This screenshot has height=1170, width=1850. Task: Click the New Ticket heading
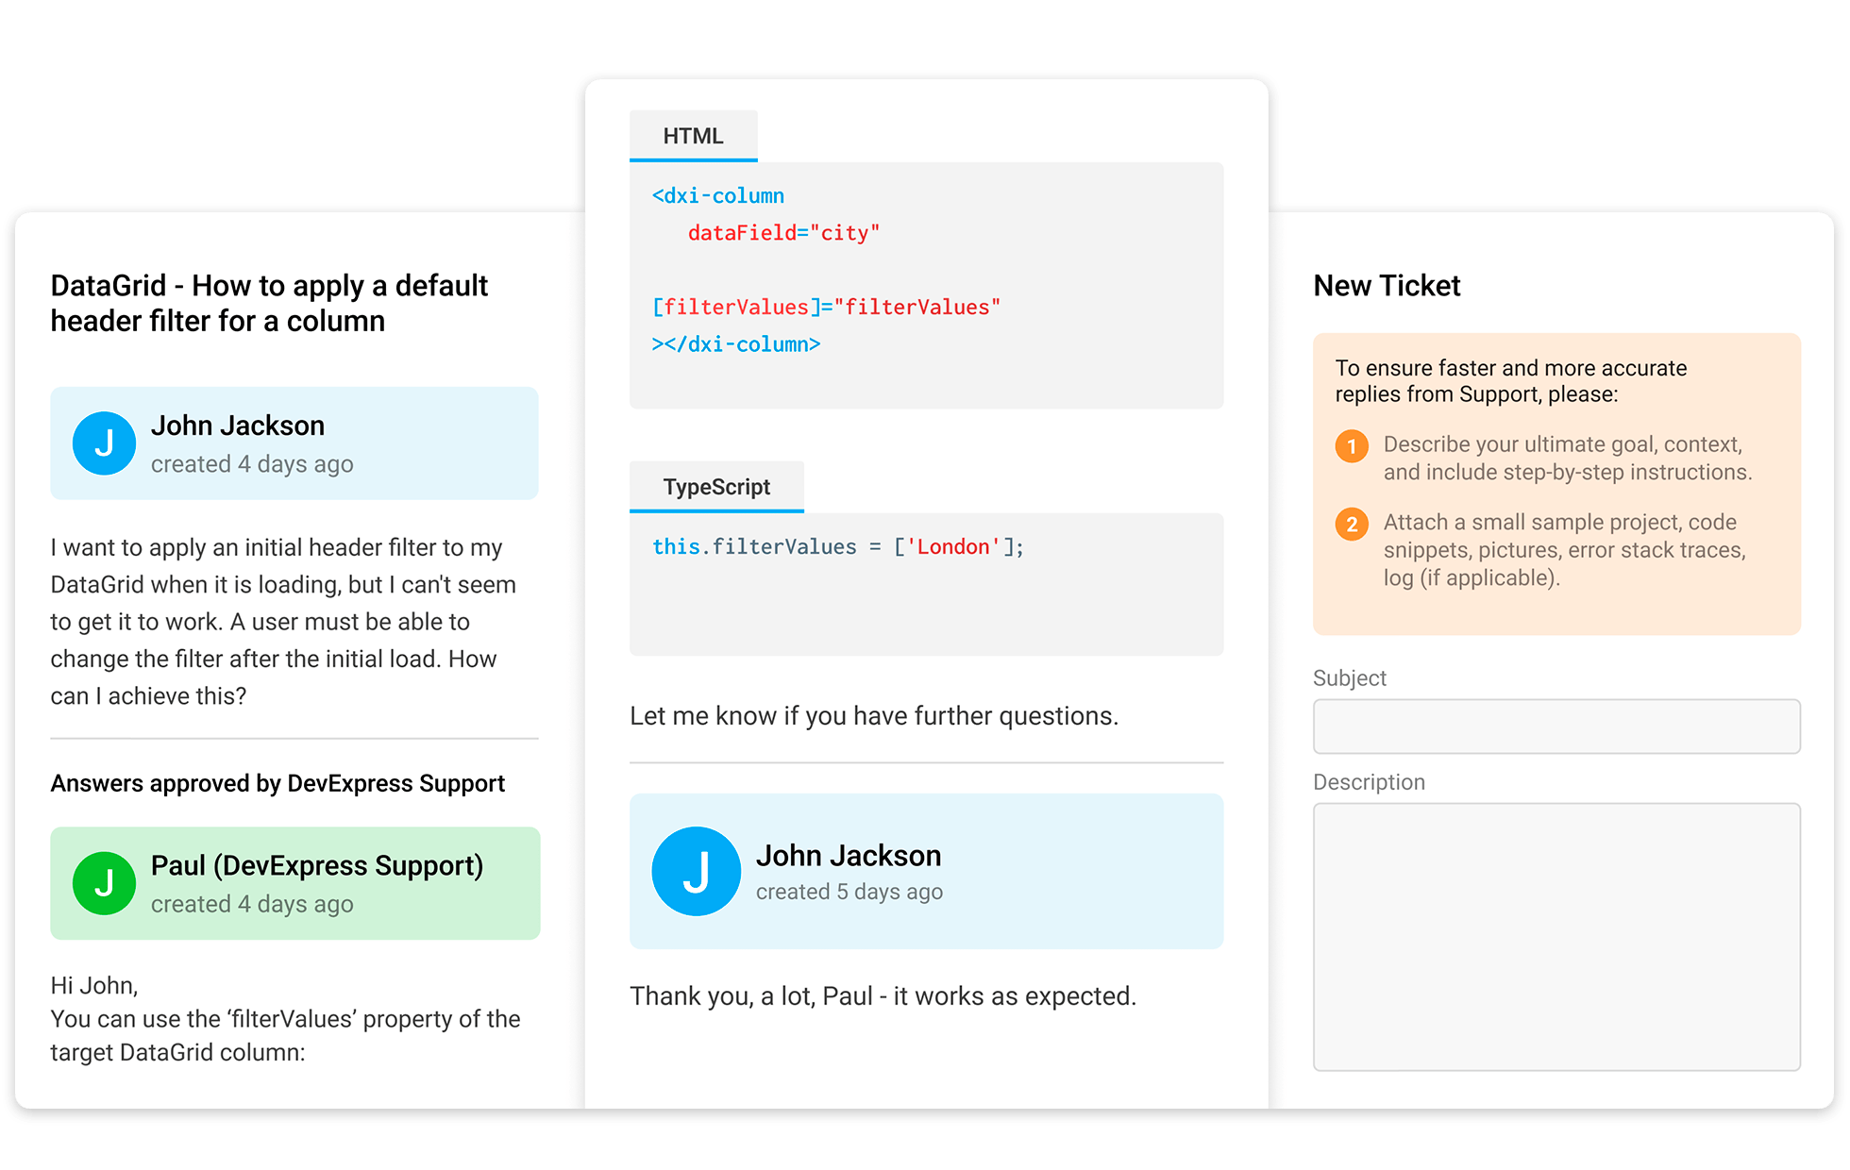click(x=1387, y=285)
